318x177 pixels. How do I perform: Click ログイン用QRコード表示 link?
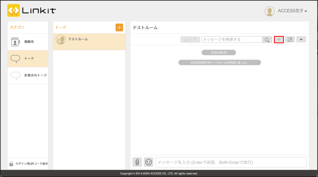click(x=29, y=164)
